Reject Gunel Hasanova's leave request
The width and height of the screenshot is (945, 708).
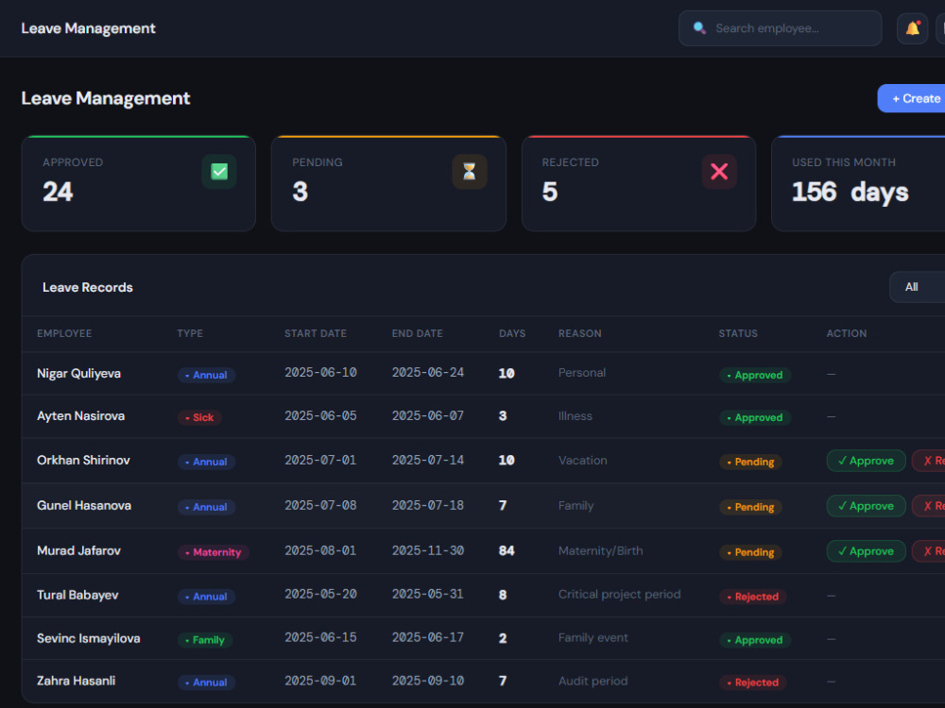click(x=929, y=506)
